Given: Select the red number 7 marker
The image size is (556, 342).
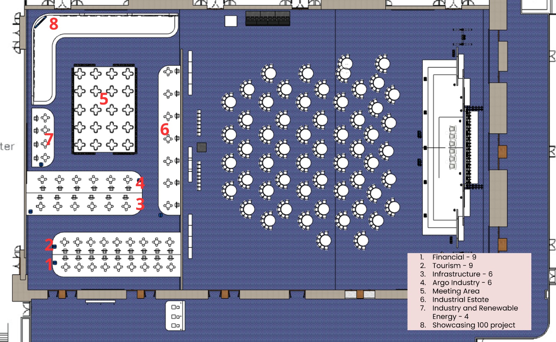Looking at the screenshot, I should click(x=49, y=139).
